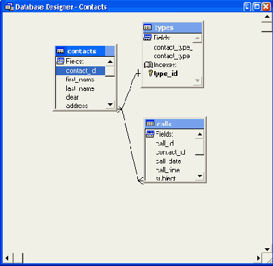Screen dimensions: 273x266
Task: Select the contact_id field in contacts table
Action: click(x=81, y=71)
